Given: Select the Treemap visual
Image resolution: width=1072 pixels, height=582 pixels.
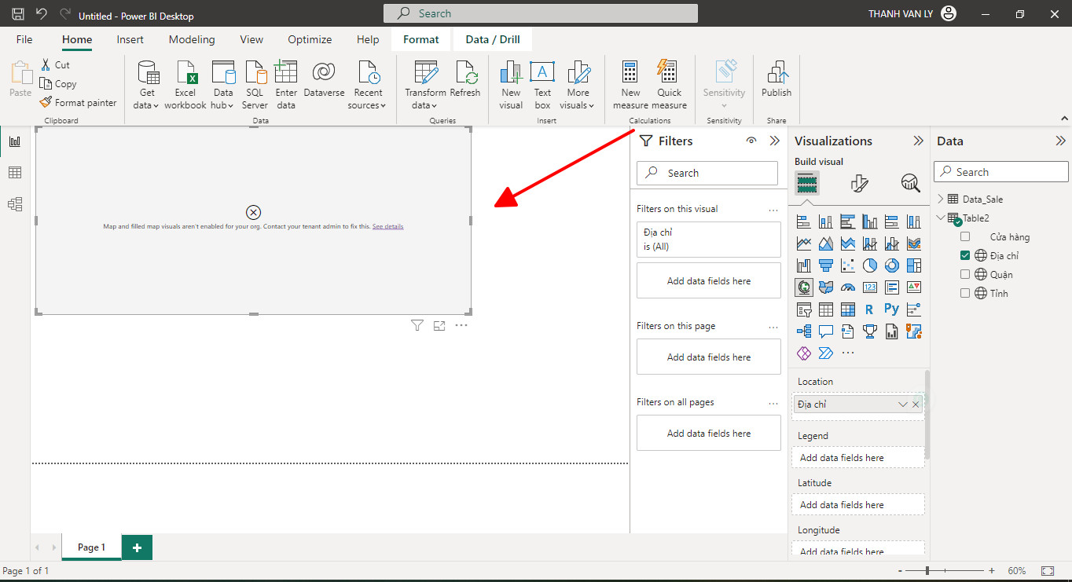Looking at the screenshot, I should [913, 265].
